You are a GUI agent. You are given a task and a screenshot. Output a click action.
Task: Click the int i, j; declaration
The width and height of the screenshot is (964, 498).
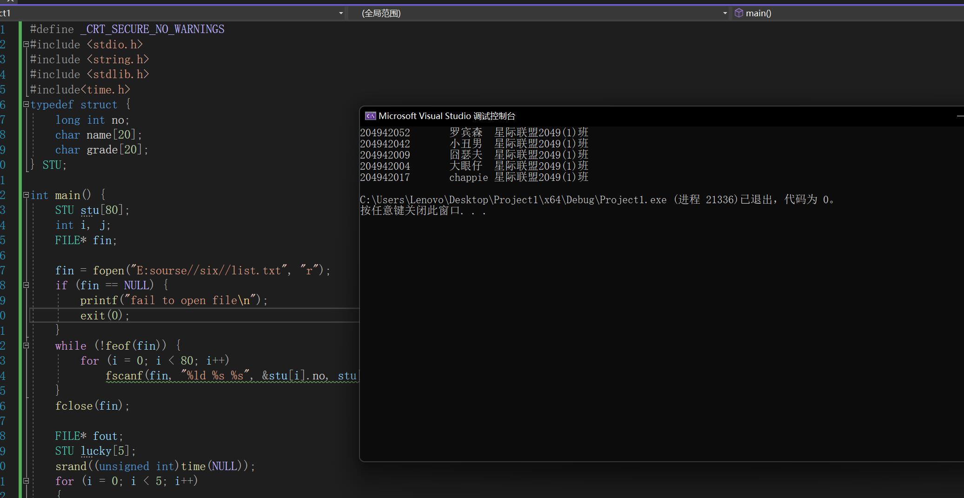point(83,226)
